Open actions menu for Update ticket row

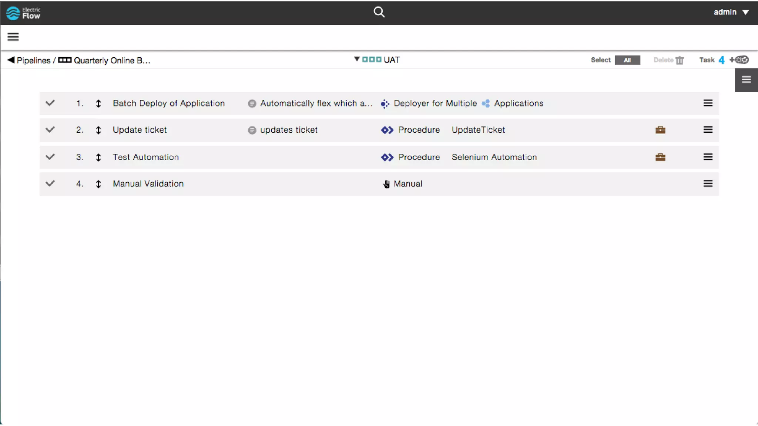tap(708, 130)
